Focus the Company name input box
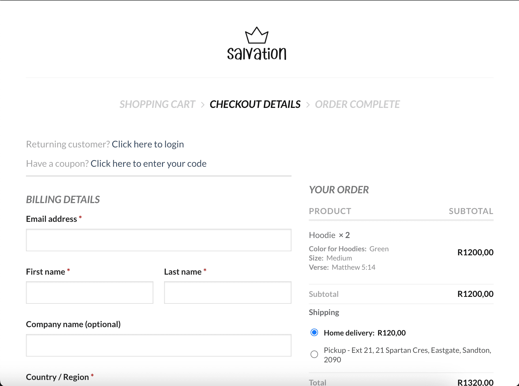519x386 pixels. point(159,345)
